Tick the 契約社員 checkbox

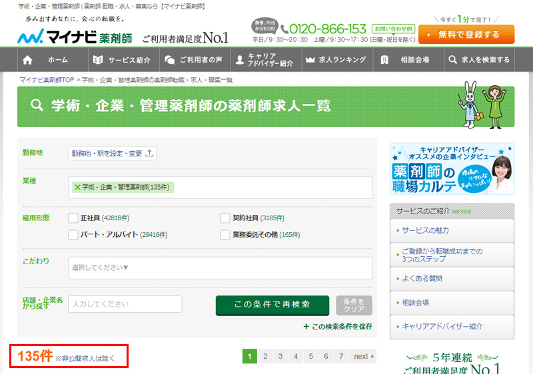point(225,218)
